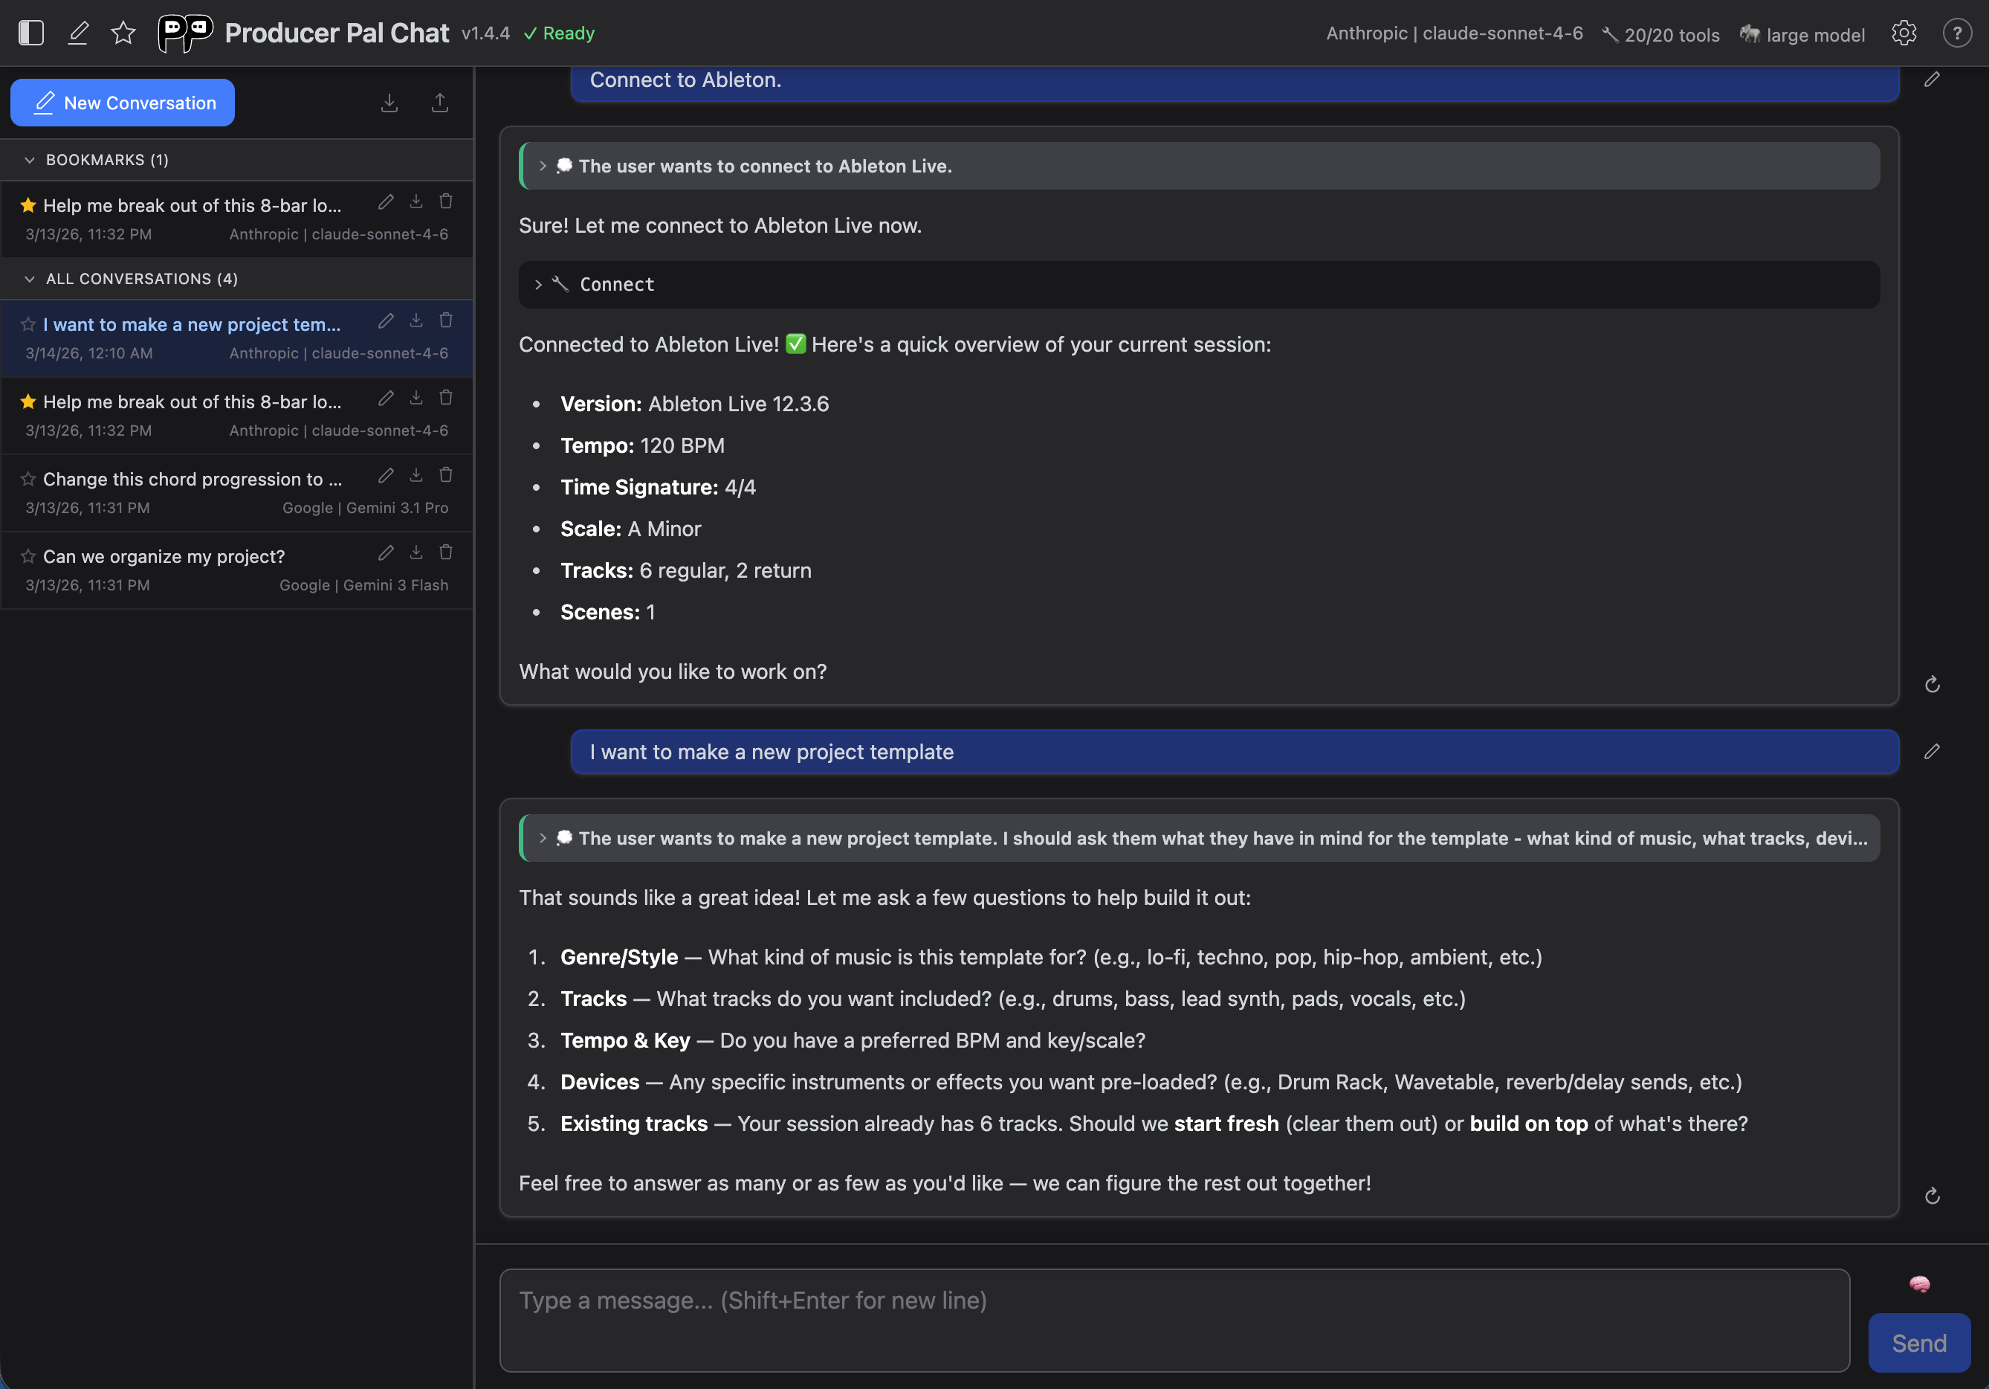Open the settings gear
This screenshot has height=1389, width=1989.
pos(1904,32)
